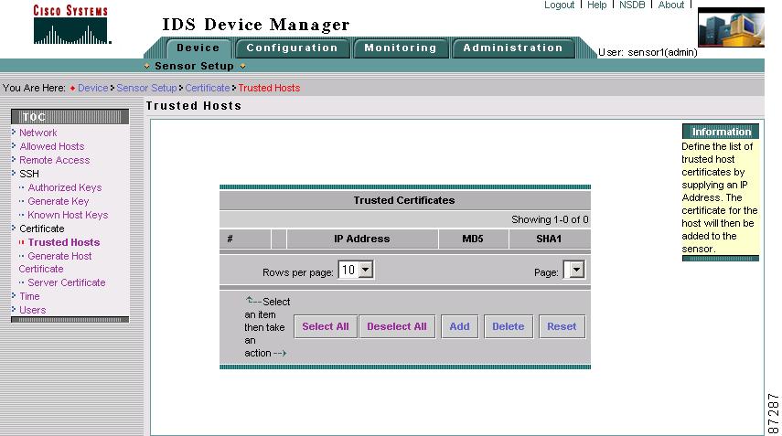Click the arrow right of Sensor Setup
Viewport: 782px width, 436px height.
pos(243,67)
